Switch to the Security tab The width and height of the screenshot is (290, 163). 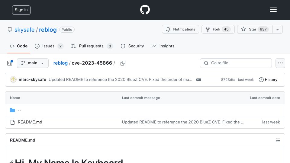point(132,46)
